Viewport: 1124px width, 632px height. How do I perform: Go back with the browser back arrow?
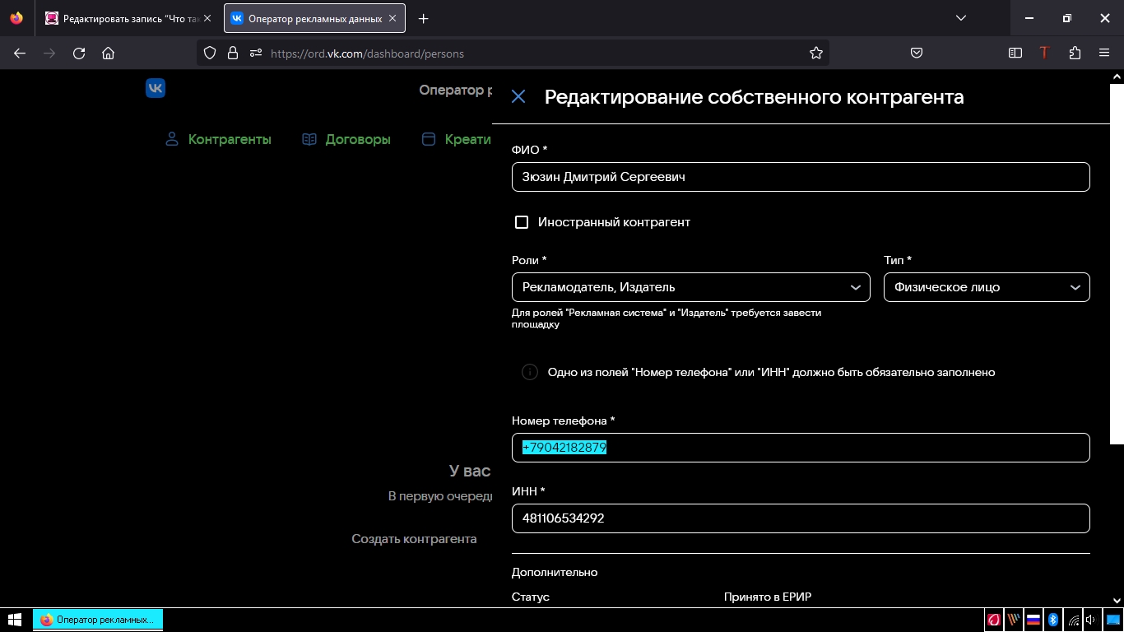(20, 53)
